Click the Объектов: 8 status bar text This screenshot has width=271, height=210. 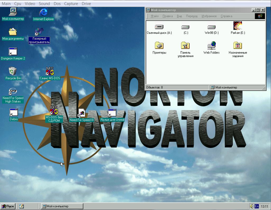coord(154,87)
